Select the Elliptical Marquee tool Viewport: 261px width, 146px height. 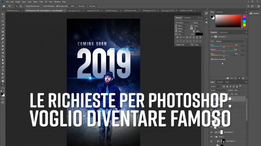(x=3, y=18)
